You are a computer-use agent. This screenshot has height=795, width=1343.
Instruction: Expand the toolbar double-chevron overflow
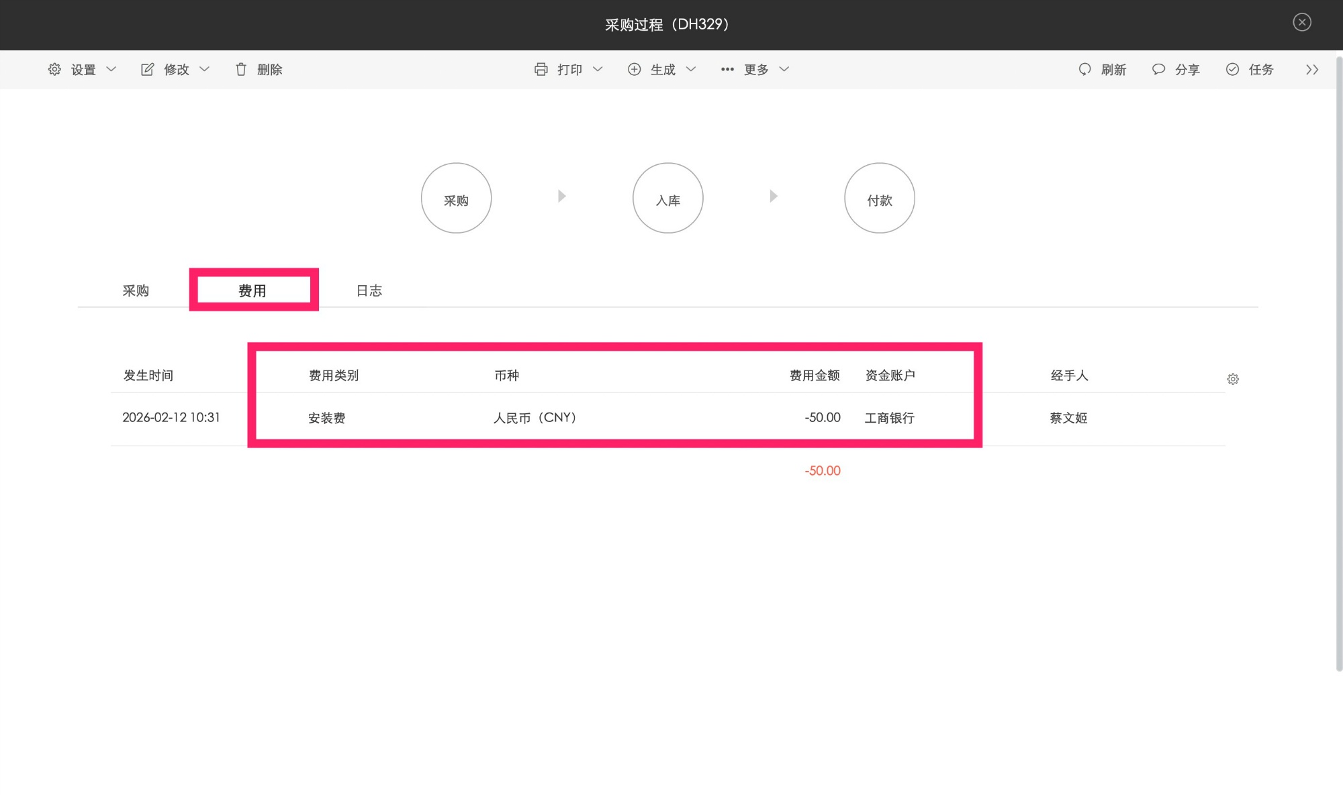[1312, 69]
